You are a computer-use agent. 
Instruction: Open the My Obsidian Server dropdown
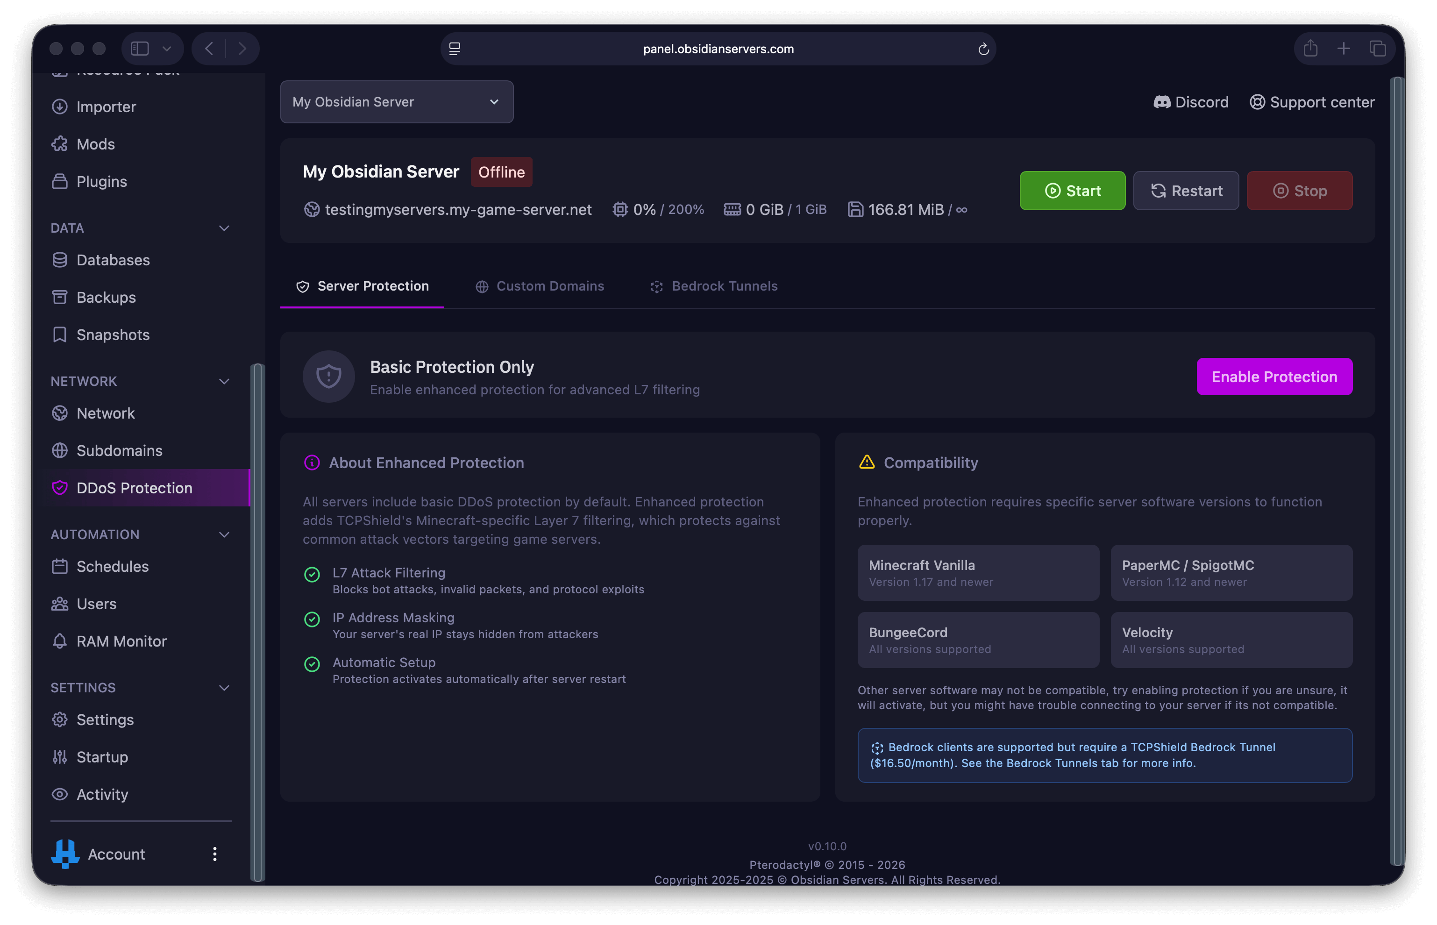pos(396,102)
